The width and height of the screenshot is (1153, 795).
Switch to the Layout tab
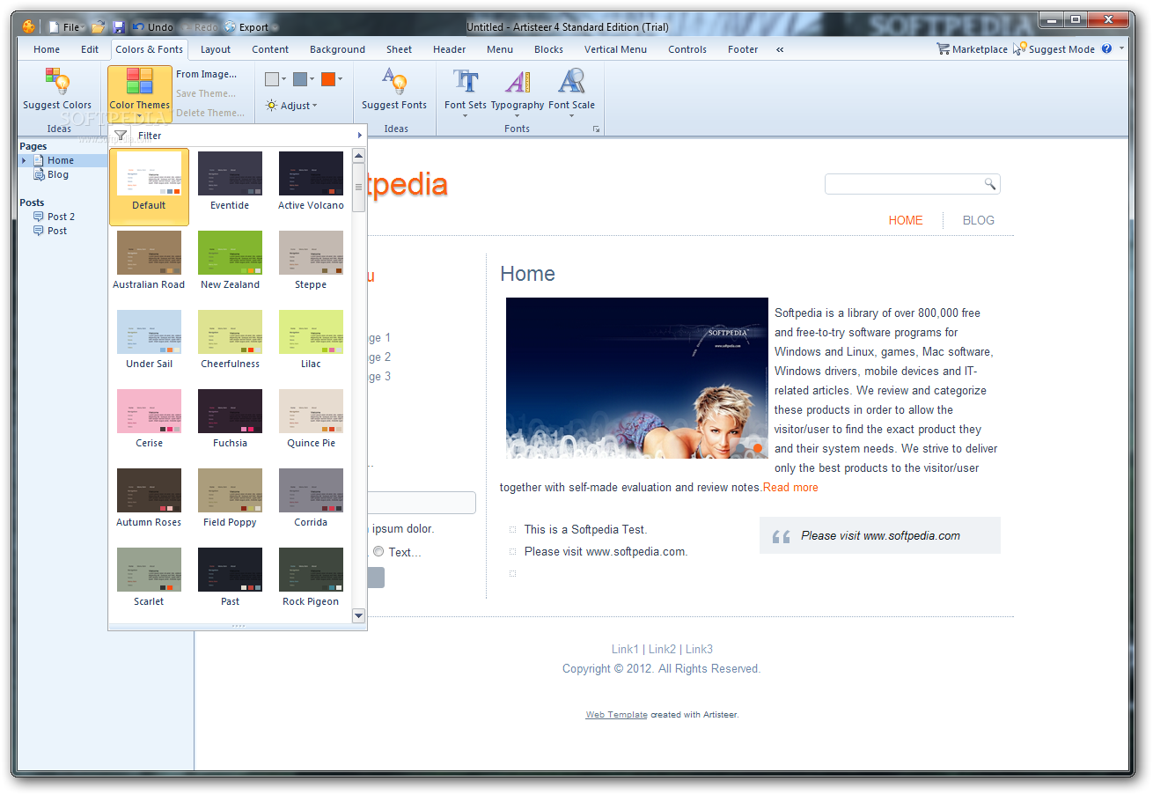tap(216, 49)
